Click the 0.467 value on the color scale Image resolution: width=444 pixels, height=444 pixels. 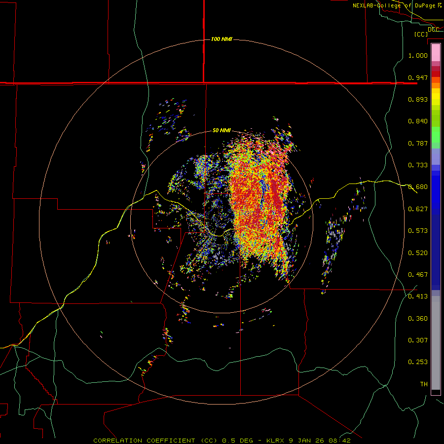point(418,275)
